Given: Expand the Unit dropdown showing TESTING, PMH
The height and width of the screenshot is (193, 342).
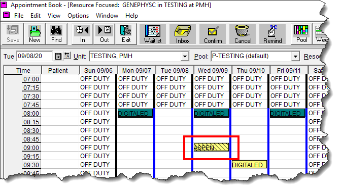Looking at the screenshot, I should [x=185, y=57].
